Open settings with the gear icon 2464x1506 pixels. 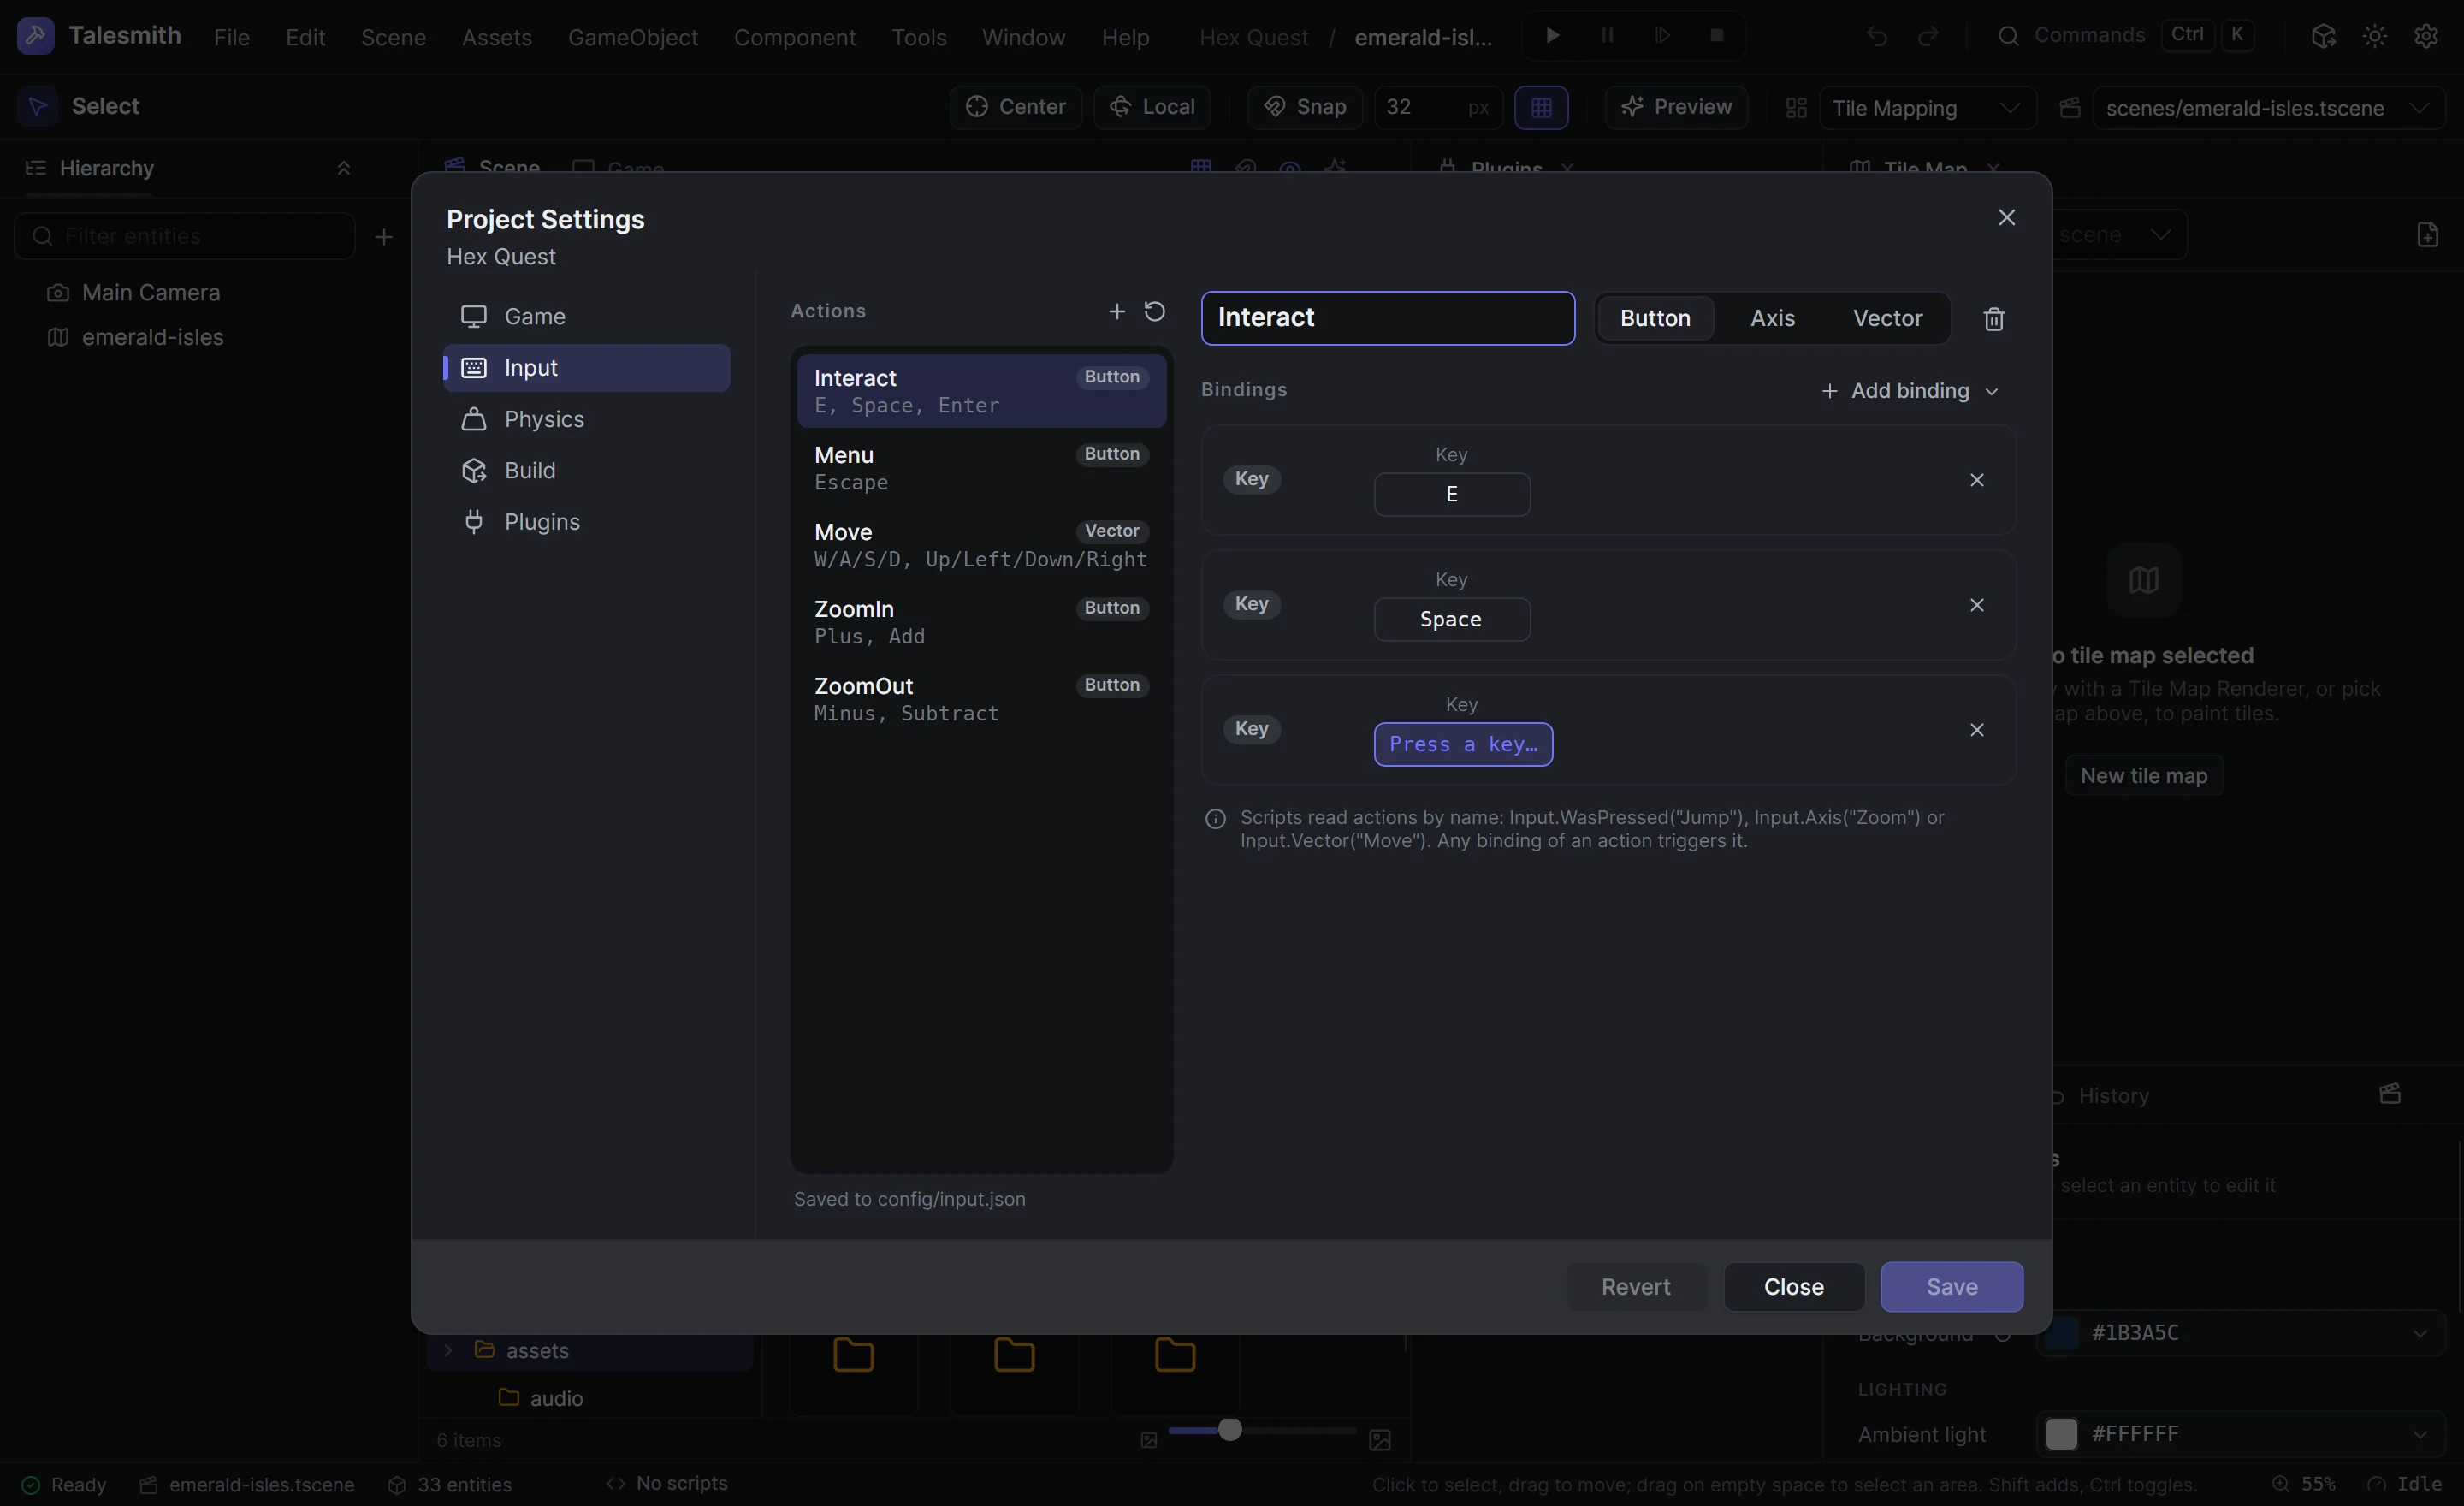click(2426, 36)
